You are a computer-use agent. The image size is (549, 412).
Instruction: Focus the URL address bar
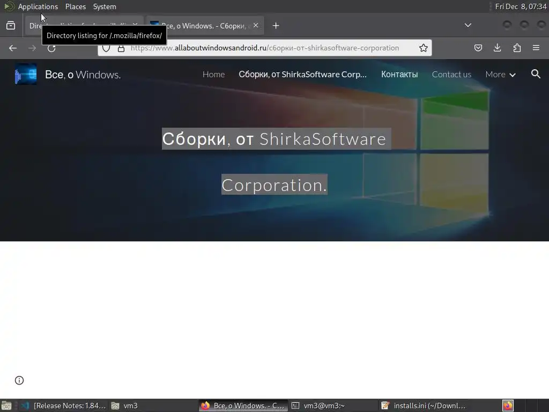[264, 48]
